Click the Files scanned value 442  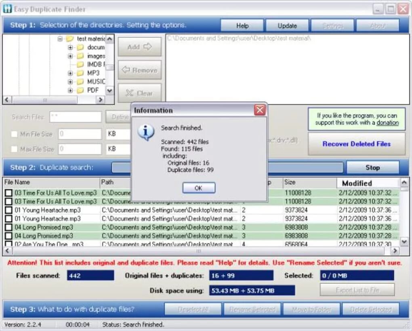pos(90,275)
